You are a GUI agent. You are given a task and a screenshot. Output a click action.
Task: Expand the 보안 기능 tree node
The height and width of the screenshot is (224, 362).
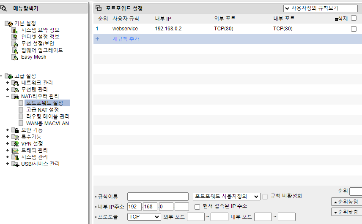pyautogui.click(x=8, y=130)
